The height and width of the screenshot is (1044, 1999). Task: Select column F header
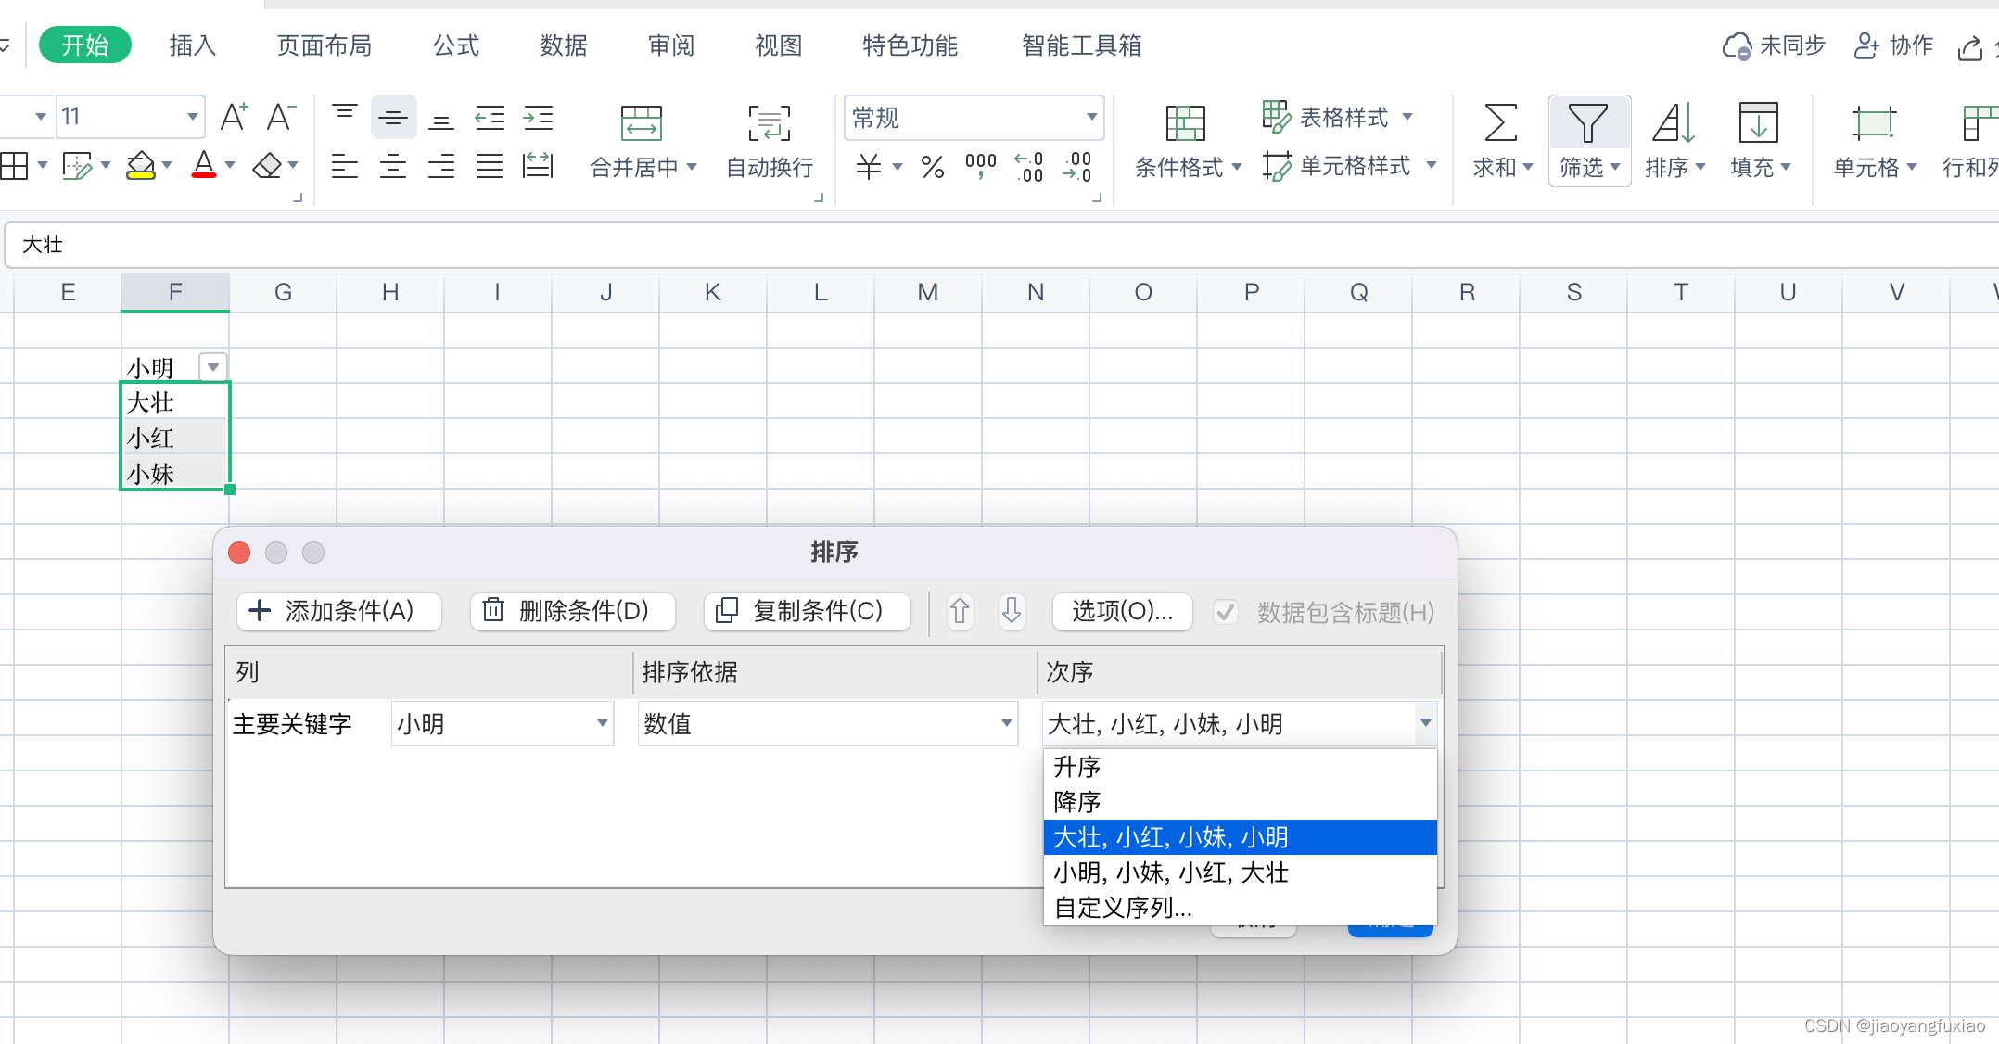click(175, 292)
